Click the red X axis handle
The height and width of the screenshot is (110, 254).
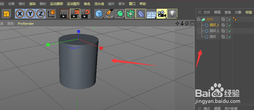pos(101,48)
